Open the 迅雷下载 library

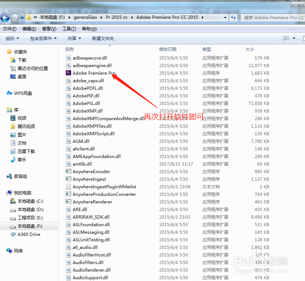coord(26,152)
